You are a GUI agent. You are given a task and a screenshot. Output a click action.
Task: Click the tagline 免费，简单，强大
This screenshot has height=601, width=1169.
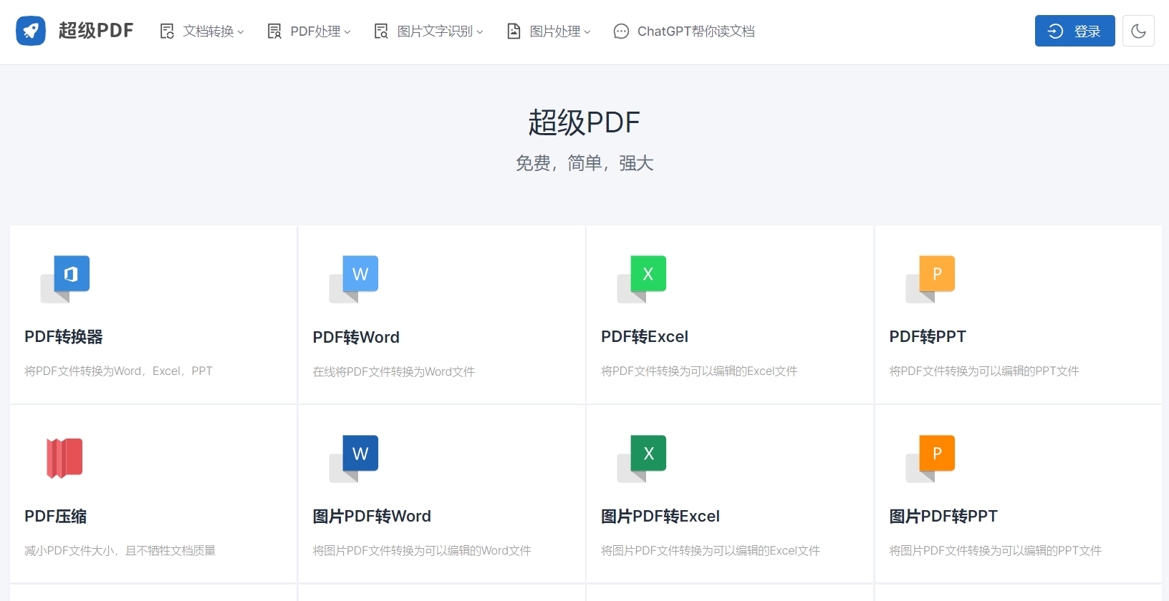[x=584, y=163]
